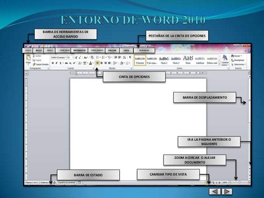Select justify alignment button

click(109, 63)
